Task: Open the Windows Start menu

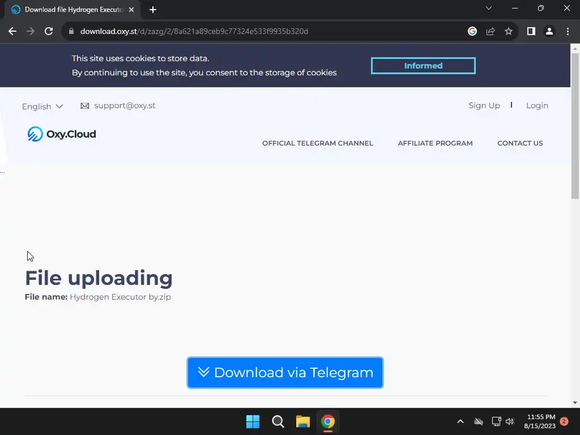Action: coord(253,421)
